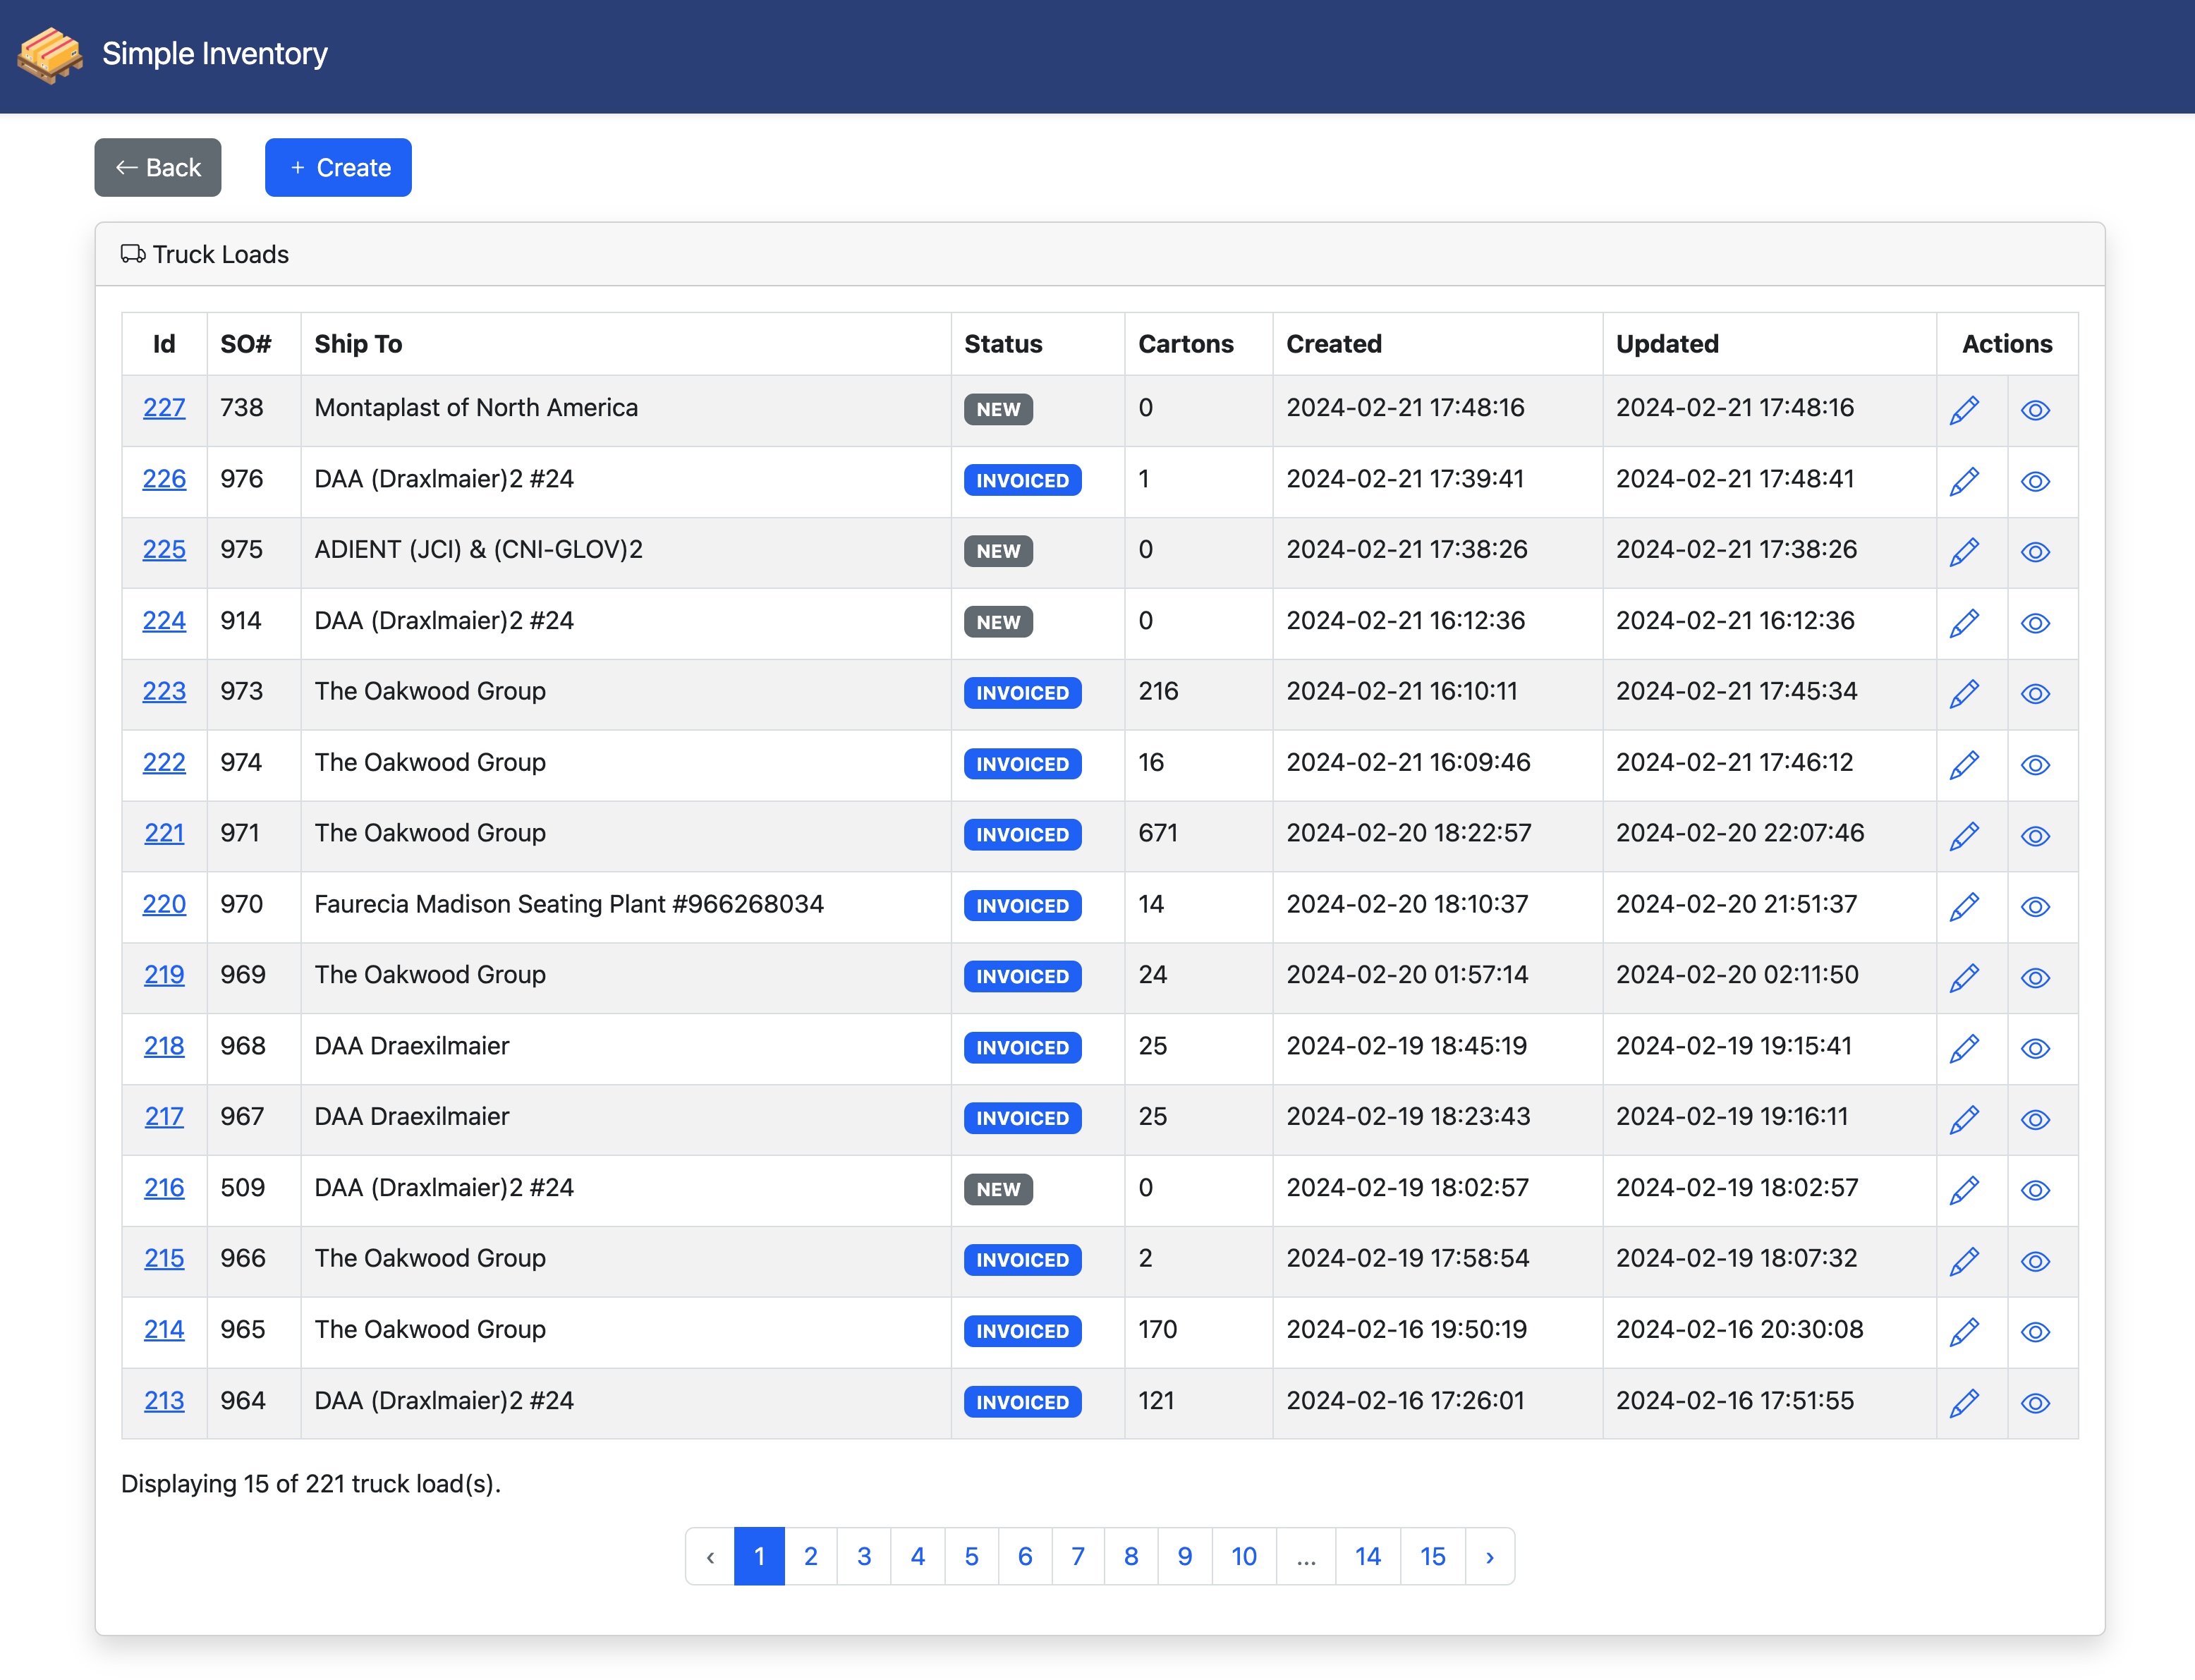This screenshot has height=1680, width=2195.
Task: Jump to page 15 in pagination
Action: (1432, 1556)
